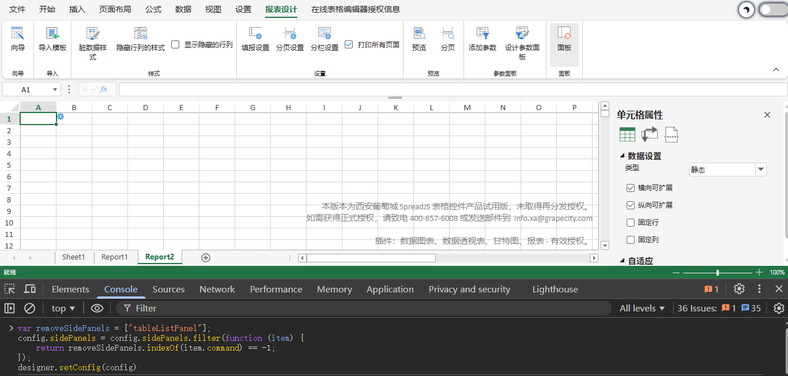The height and width of the screenshot is (376, 788).
Task: Toggle the switch at top right corner
Action: 773,9
